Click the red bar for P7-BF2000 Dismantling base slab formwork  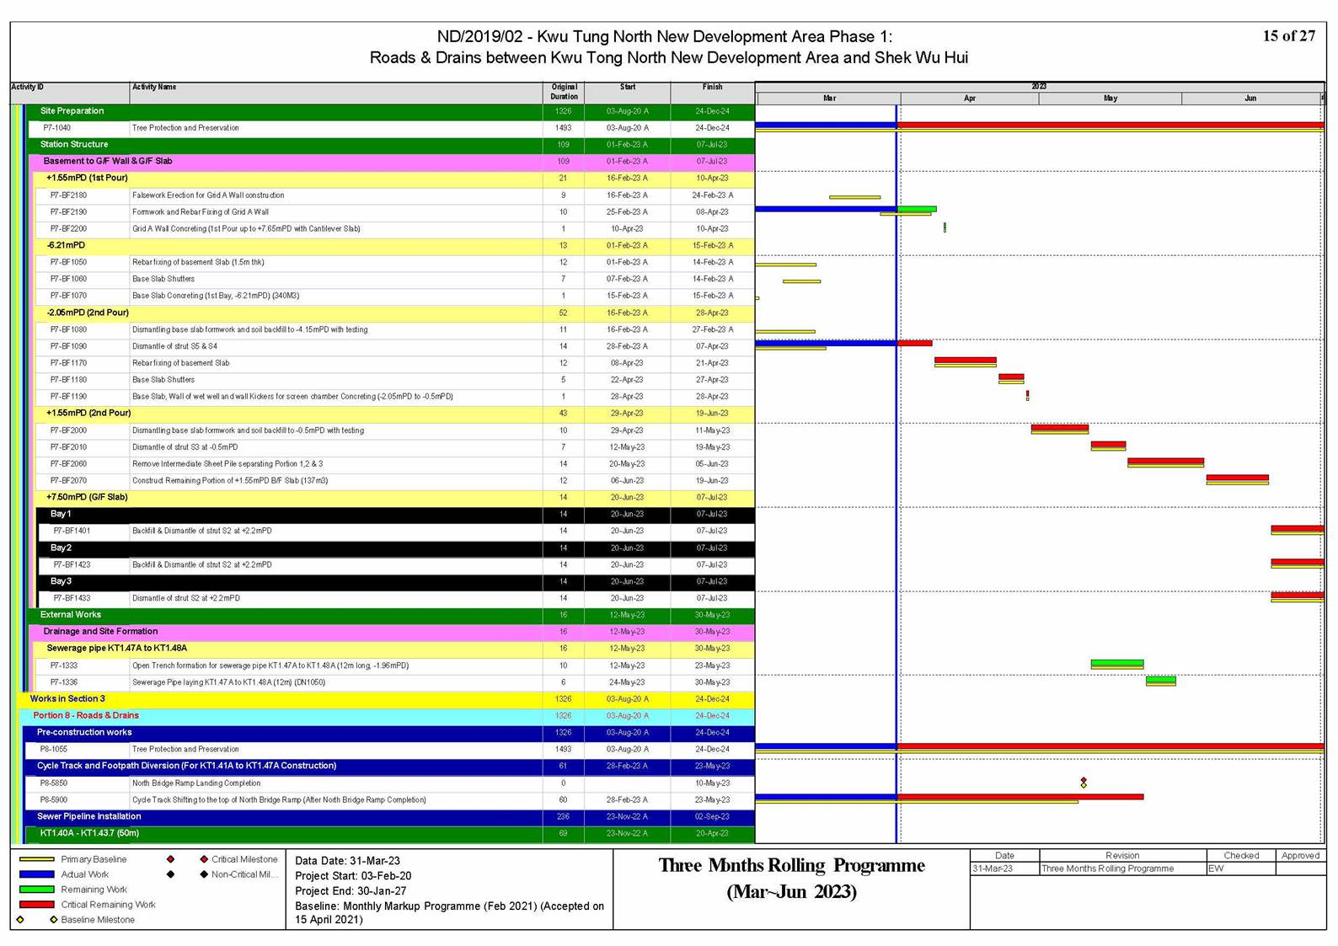[1059, 428]
